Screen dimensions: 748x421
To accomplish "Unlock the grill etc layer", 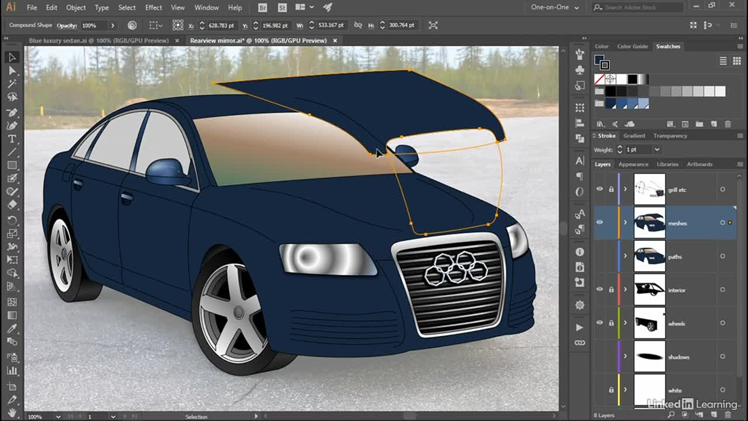I will pos(611,189).
